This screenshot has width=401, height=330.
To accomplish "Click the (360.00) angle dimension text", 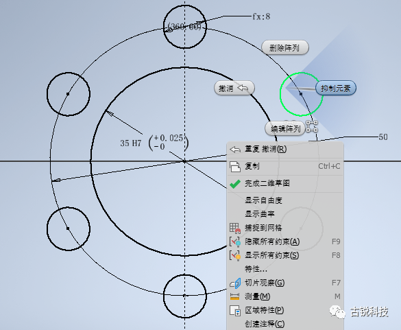I will [184, 26].
